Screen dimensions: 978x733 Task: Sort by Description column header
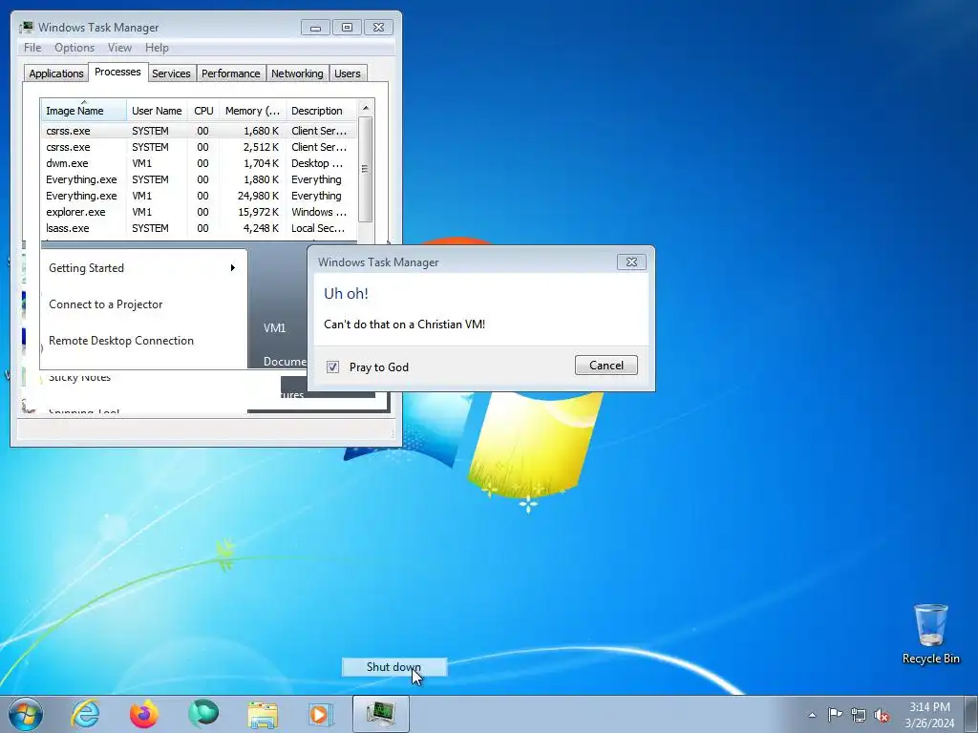321,111
